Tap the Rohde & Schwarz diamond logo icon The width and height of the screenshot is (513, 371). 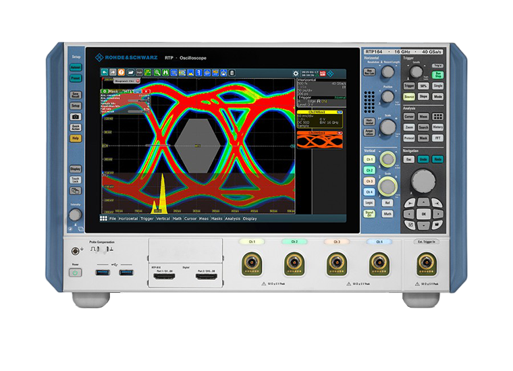[331, 74]
